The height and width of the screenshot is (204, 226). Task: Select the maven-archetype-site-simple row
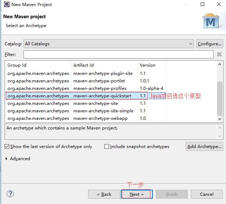[x=85, y=111]
